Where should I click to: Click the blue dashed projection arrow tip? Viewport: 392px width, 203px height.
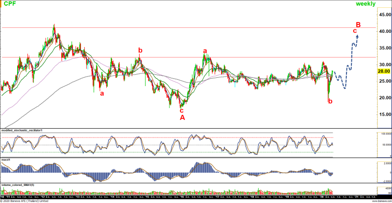tap(358, 36)
